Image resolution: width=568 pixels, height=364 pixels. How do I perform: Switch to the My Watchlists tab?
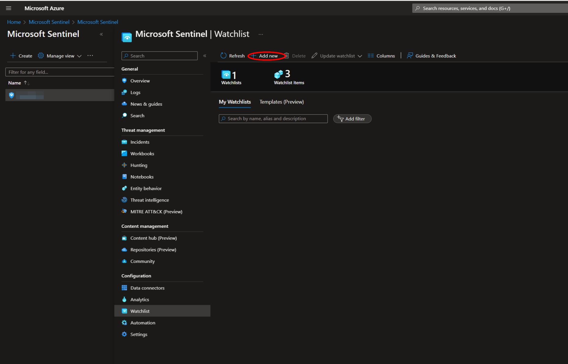pyautogui.click(x=235, y=102)
